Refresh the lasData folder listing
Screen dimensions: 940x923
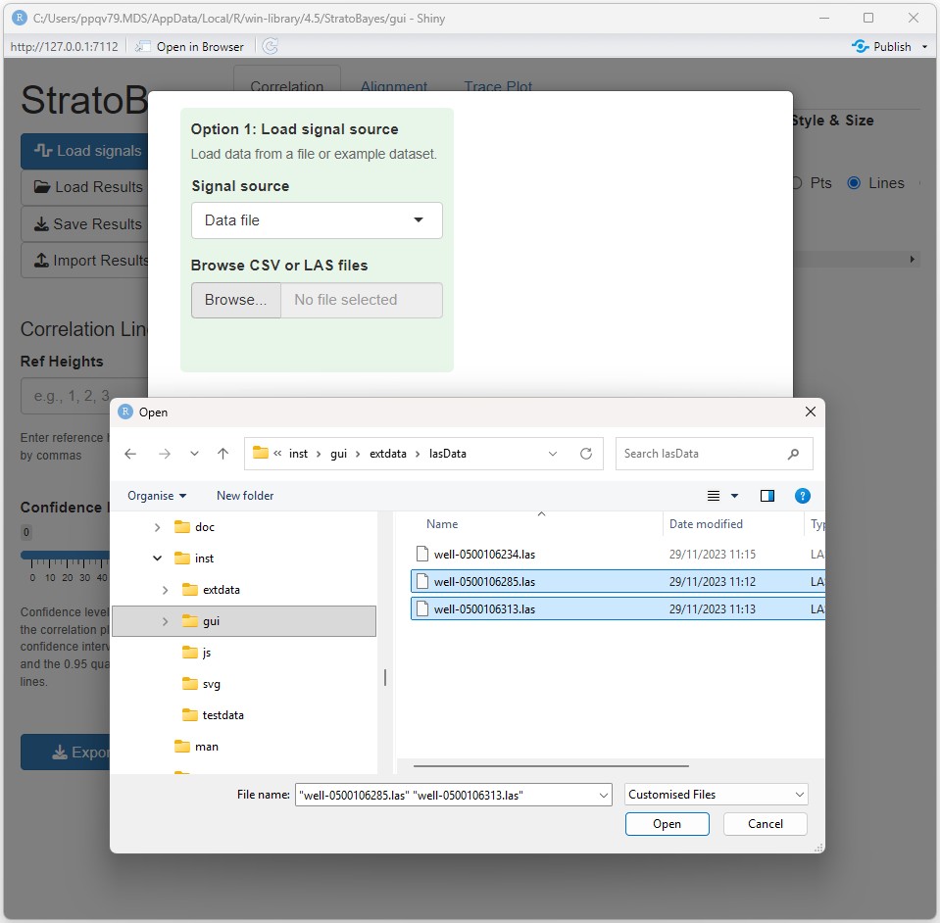586,454
